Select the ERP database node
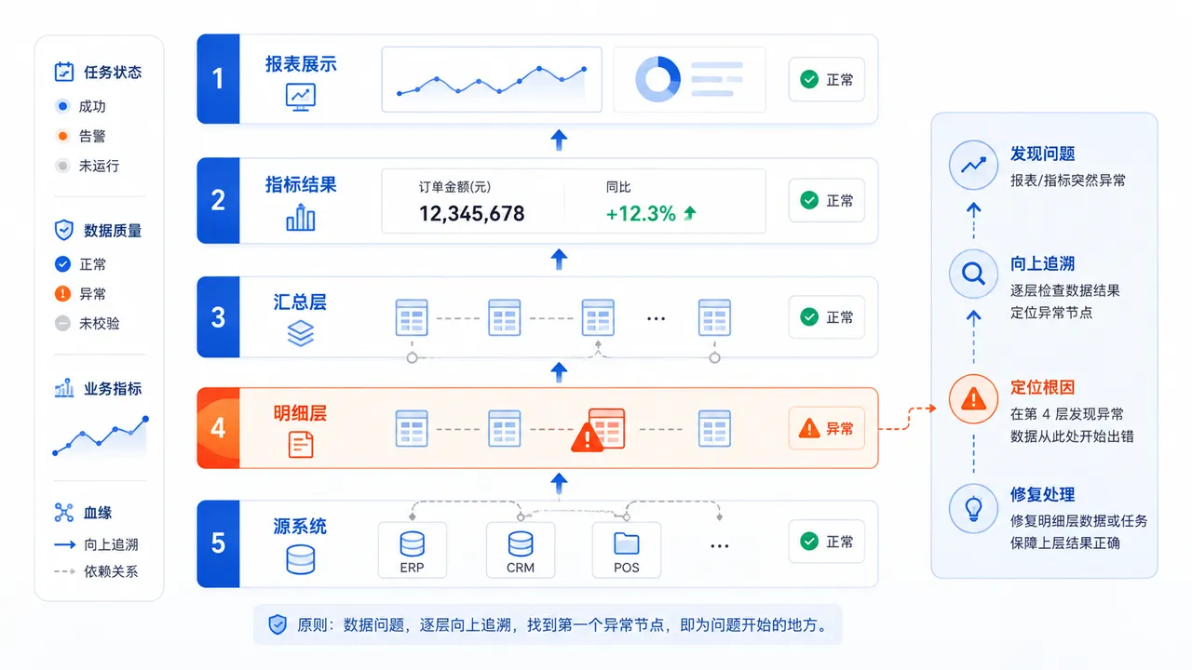The height and width of the screenshot is (670, 1192). coord(412,550)
